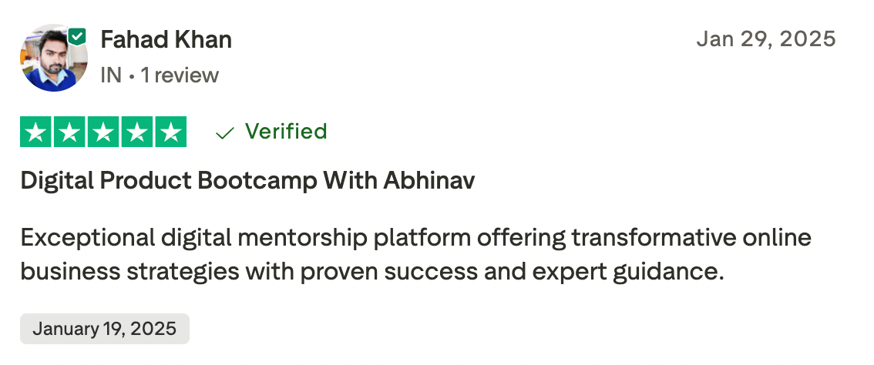Click the phrase transformative online in review

(691, 238)
